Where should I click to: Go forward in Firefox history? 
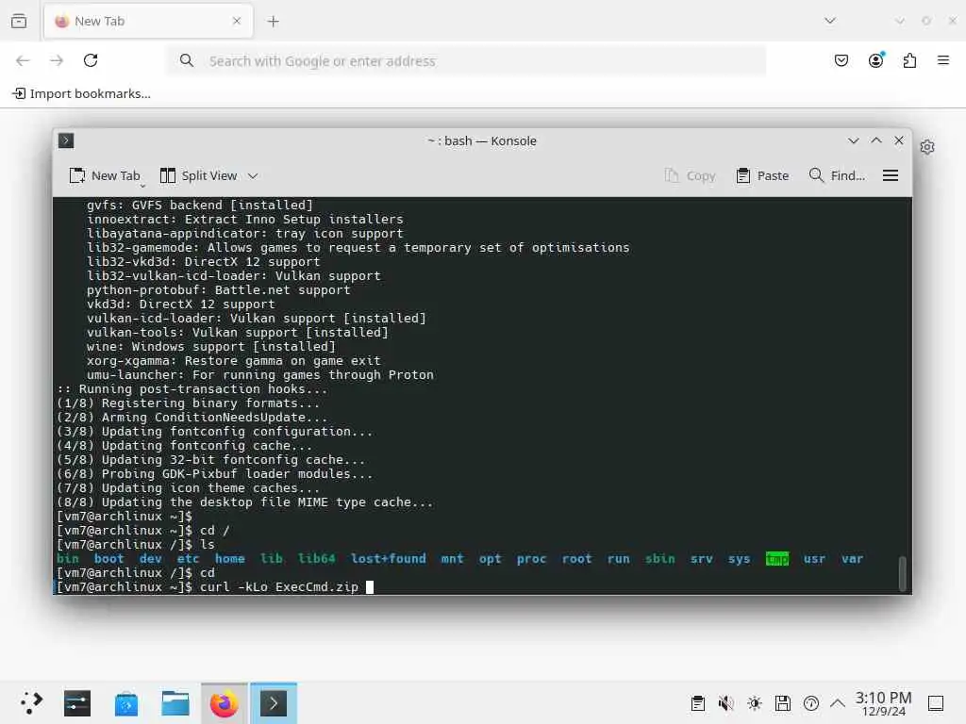tap(57, 60)
